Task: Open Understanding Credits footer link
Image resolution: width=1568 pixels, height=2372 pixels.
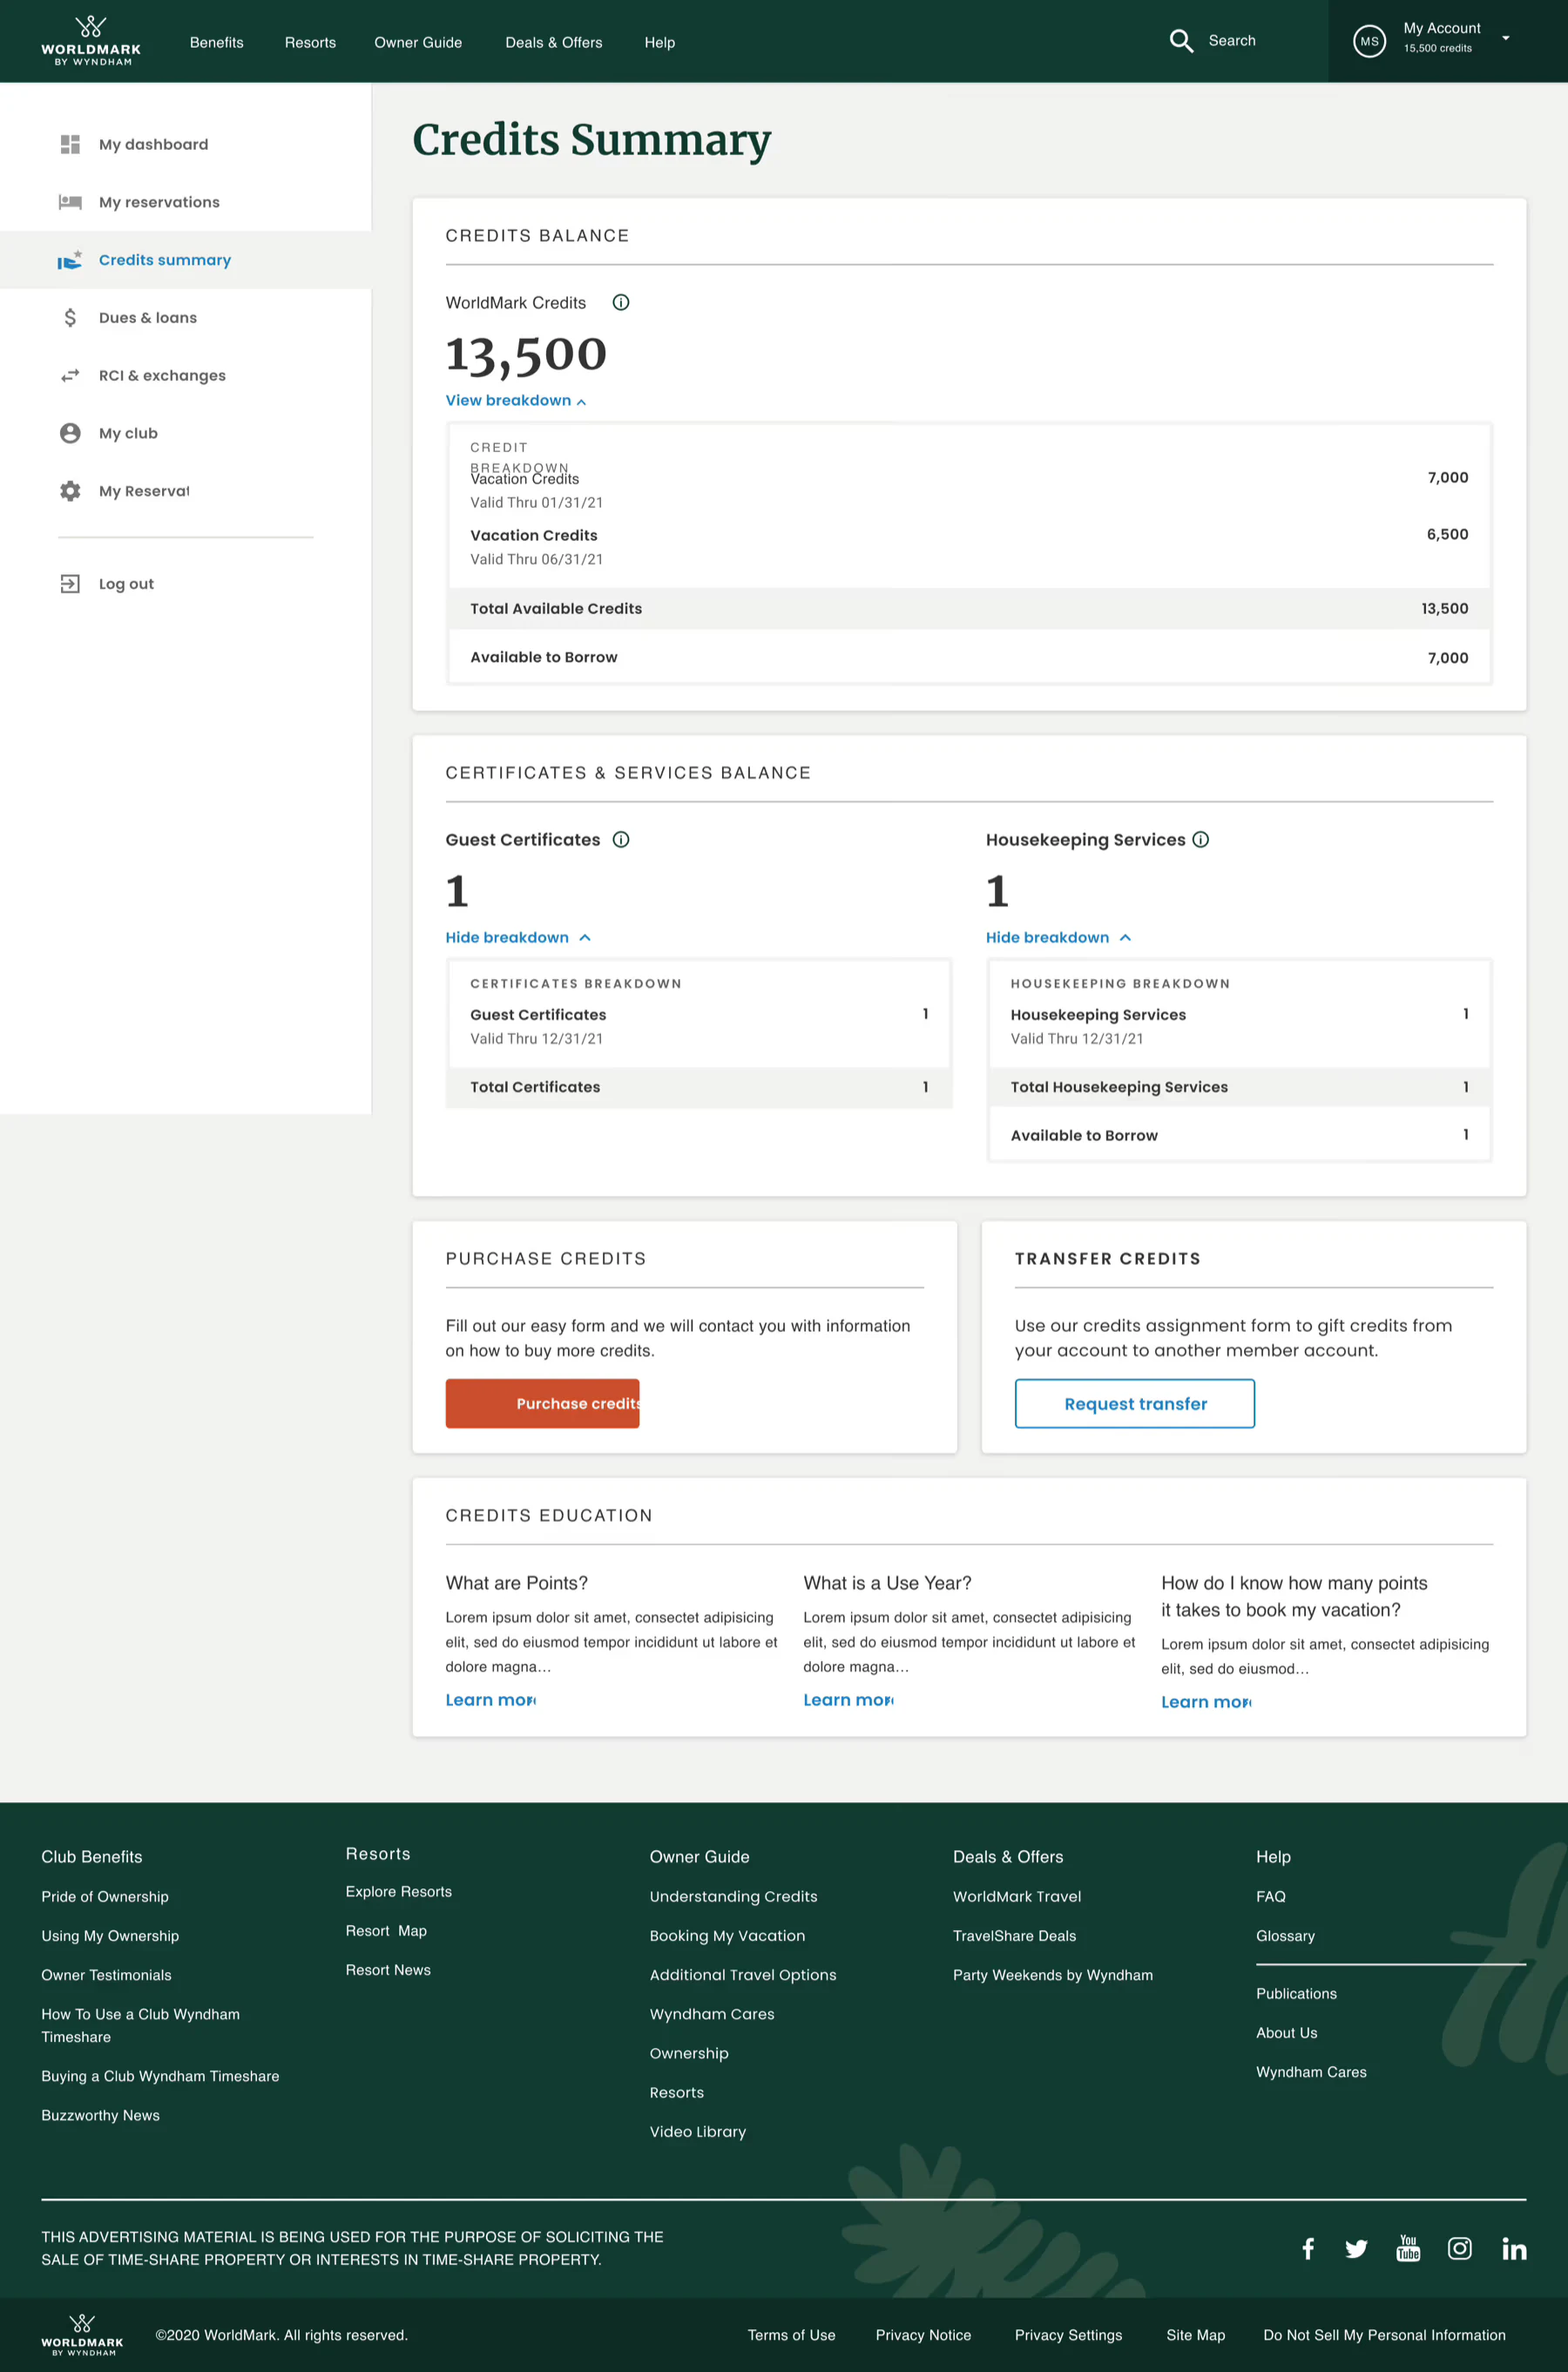Action: click(x=734, y=1897)
